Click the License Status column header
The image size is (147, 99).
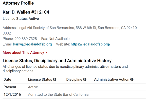40,79
